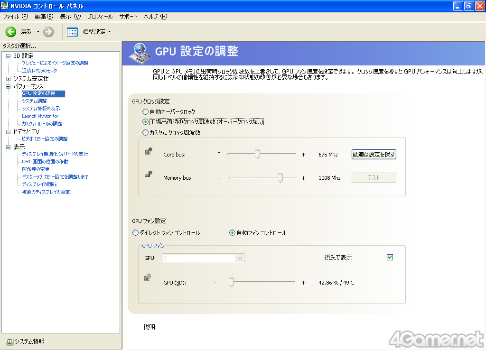Screen dimensions: 486x350
Task: Click the システム情報 info icon at bottom
Action: 9,341
